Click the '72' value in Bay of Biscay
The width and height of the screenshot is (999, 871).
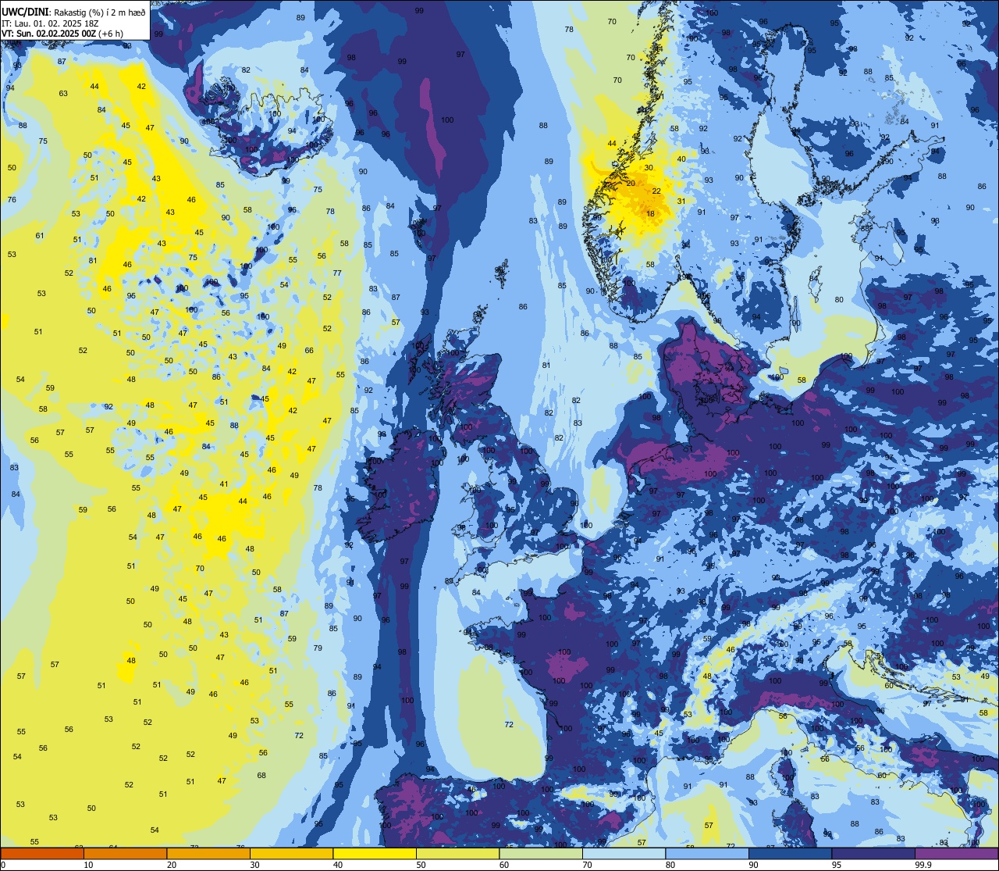[x=509, y=725]
